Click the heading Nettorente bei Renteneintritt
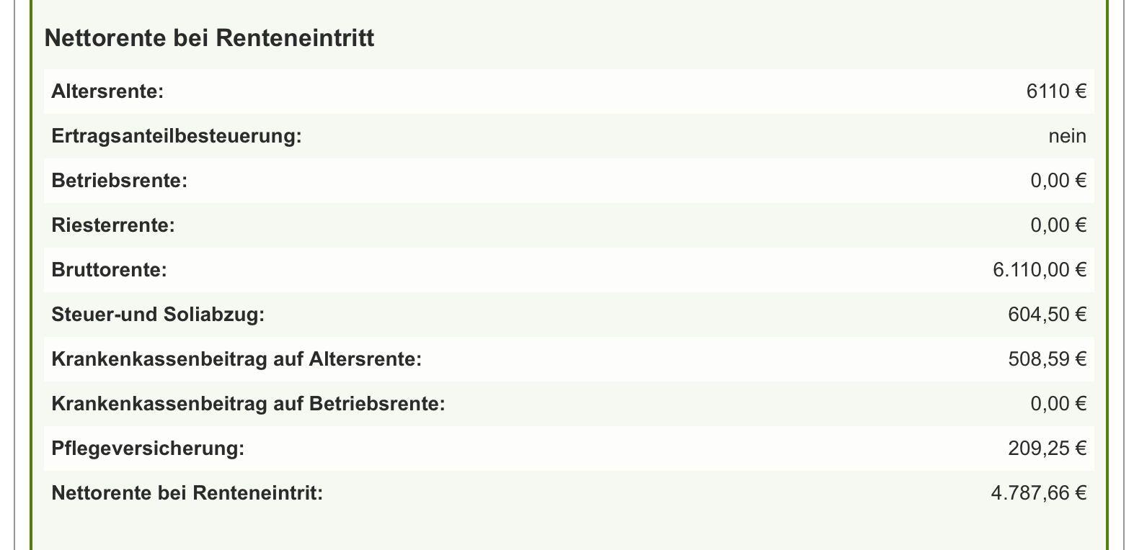 (x=209, y=37)
